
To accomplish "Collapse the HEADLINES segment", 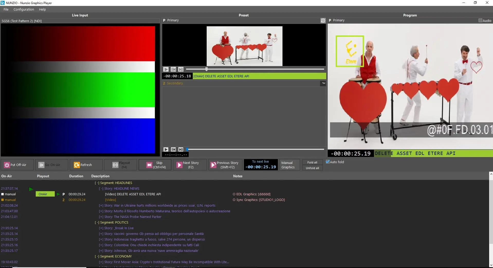I will click(97, 183).
